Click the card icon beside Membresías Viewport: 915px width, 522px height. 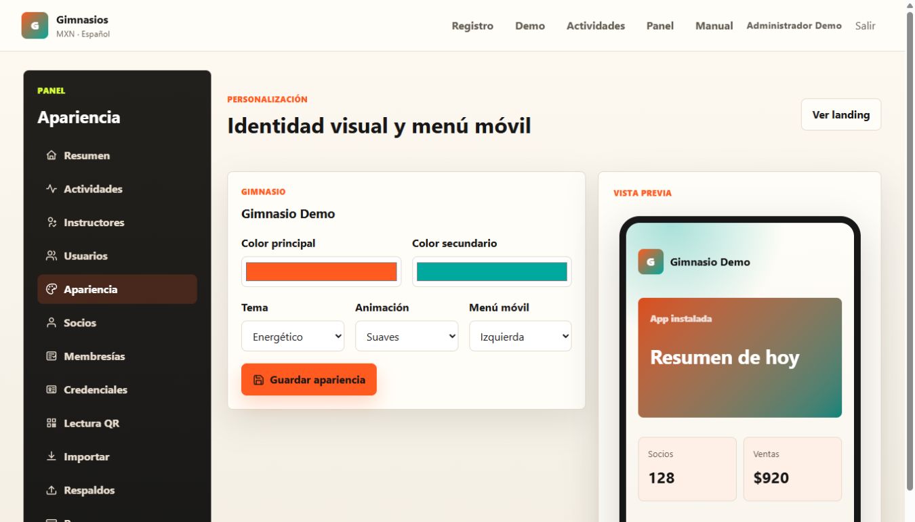pyautogui.click(x=52, y=356)
